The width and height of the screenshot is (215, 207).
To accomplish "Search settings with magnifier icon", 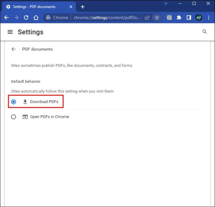I will pos(205,32).
